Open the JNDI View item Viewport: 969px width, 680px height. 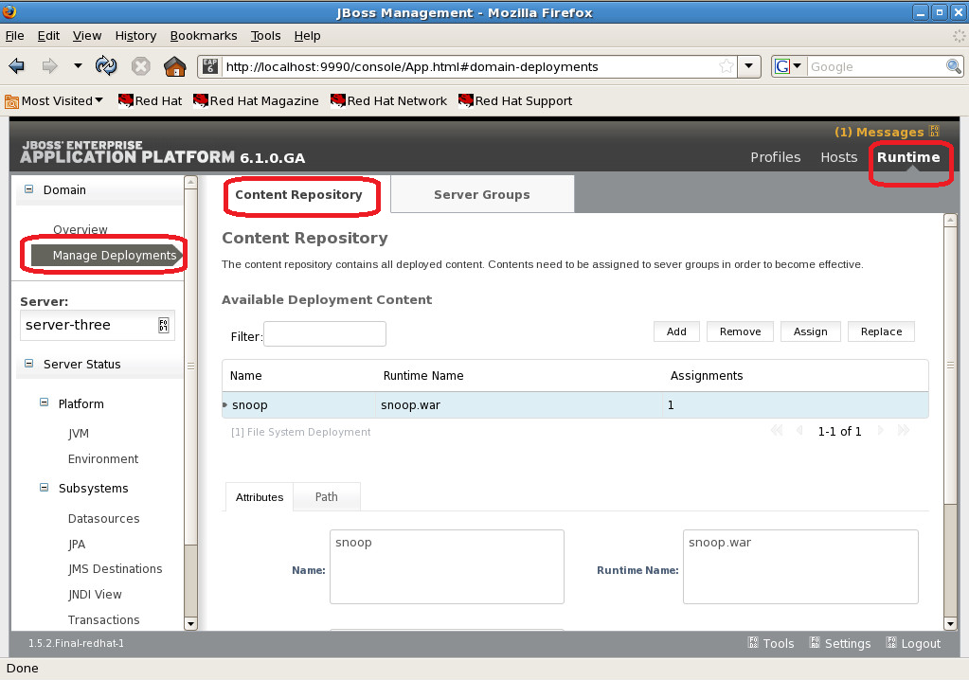95,594
